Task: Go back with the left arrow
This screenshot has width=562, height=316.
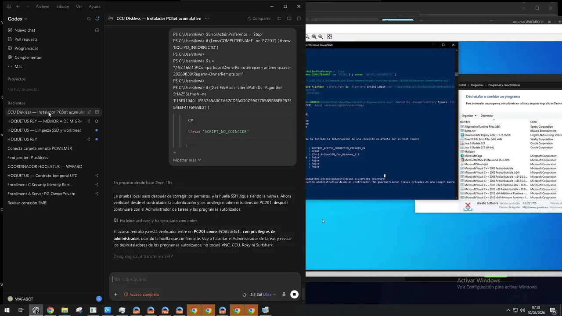Action: [x=18, y=7]
